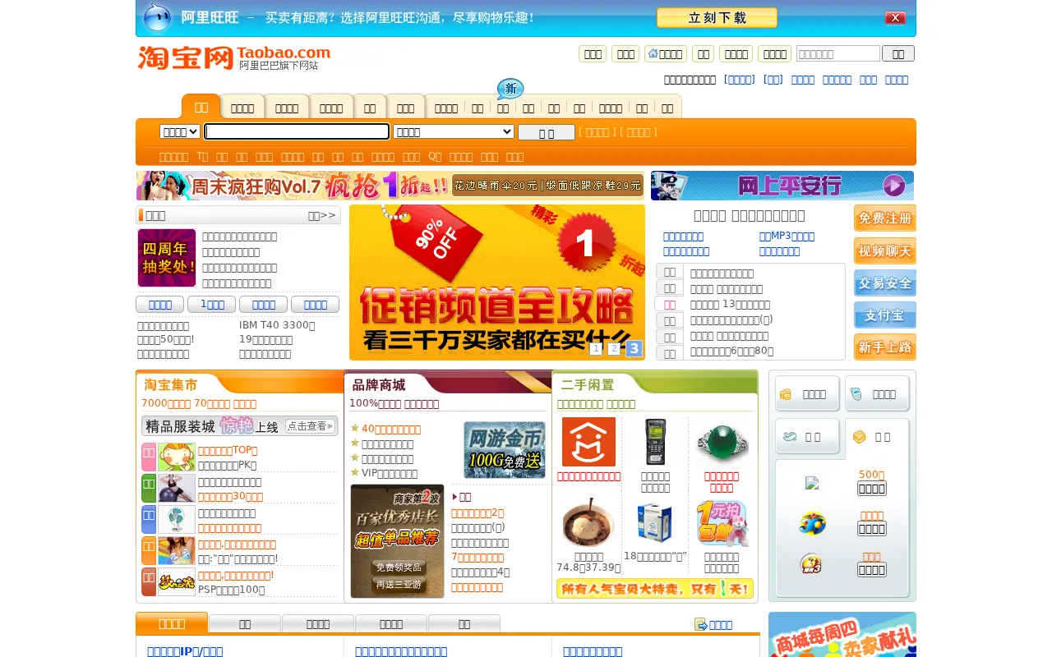Click the orange box icon tab
Image resolution: width=1052 pixels, height=657 pixels.
click(878, 437)
